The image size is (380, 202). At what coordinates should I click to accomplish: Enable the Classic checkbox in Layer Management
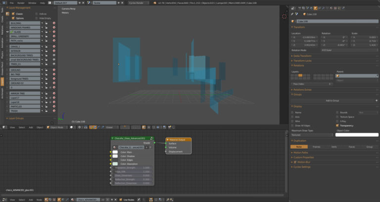pos(13,14)
